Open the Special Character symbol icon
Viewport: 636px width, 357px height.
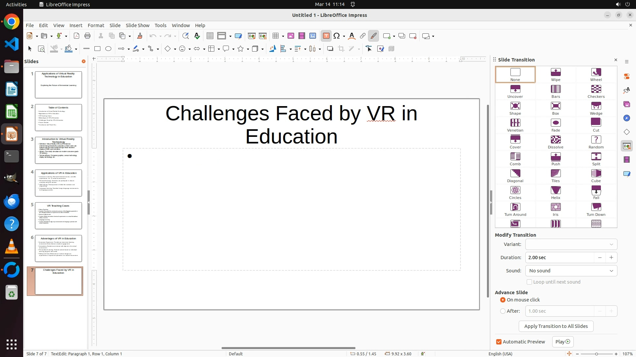[x=337, y=36]
